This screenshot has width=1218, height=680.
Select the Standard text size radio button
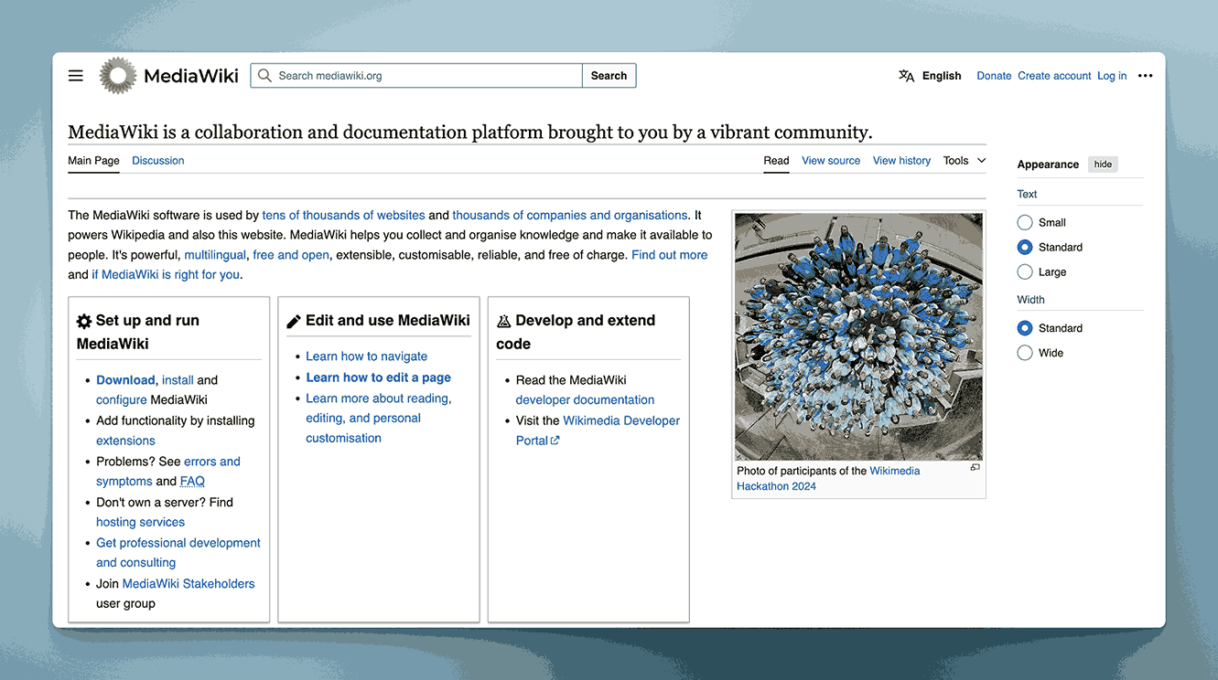click(1025, 247)
